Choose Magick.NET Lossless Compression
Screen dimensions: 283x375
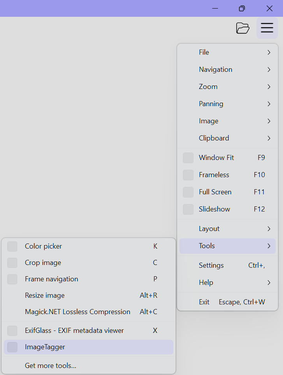[x=77, y=312]
